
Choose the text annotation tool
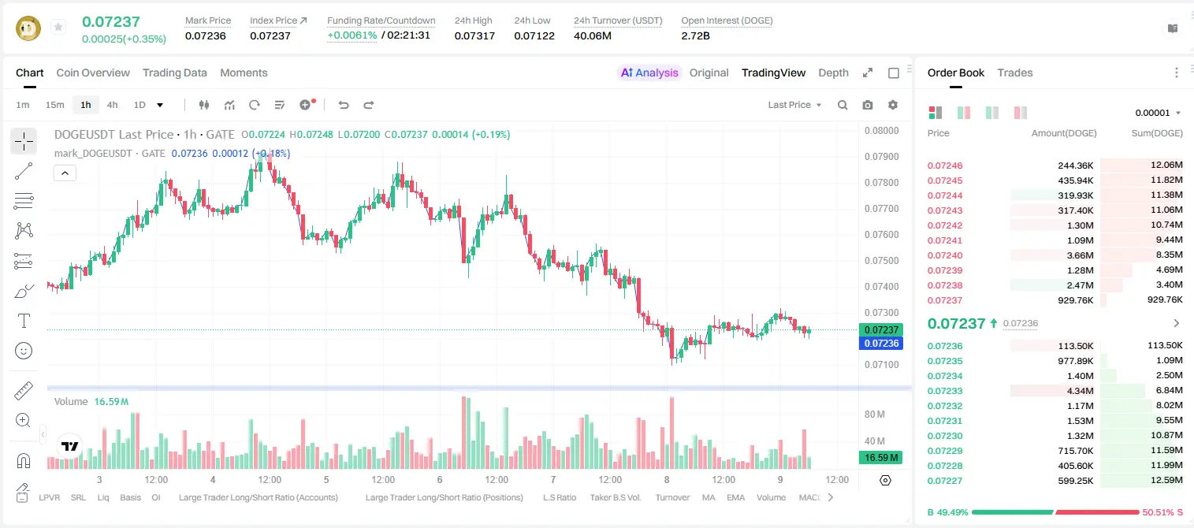24,321
